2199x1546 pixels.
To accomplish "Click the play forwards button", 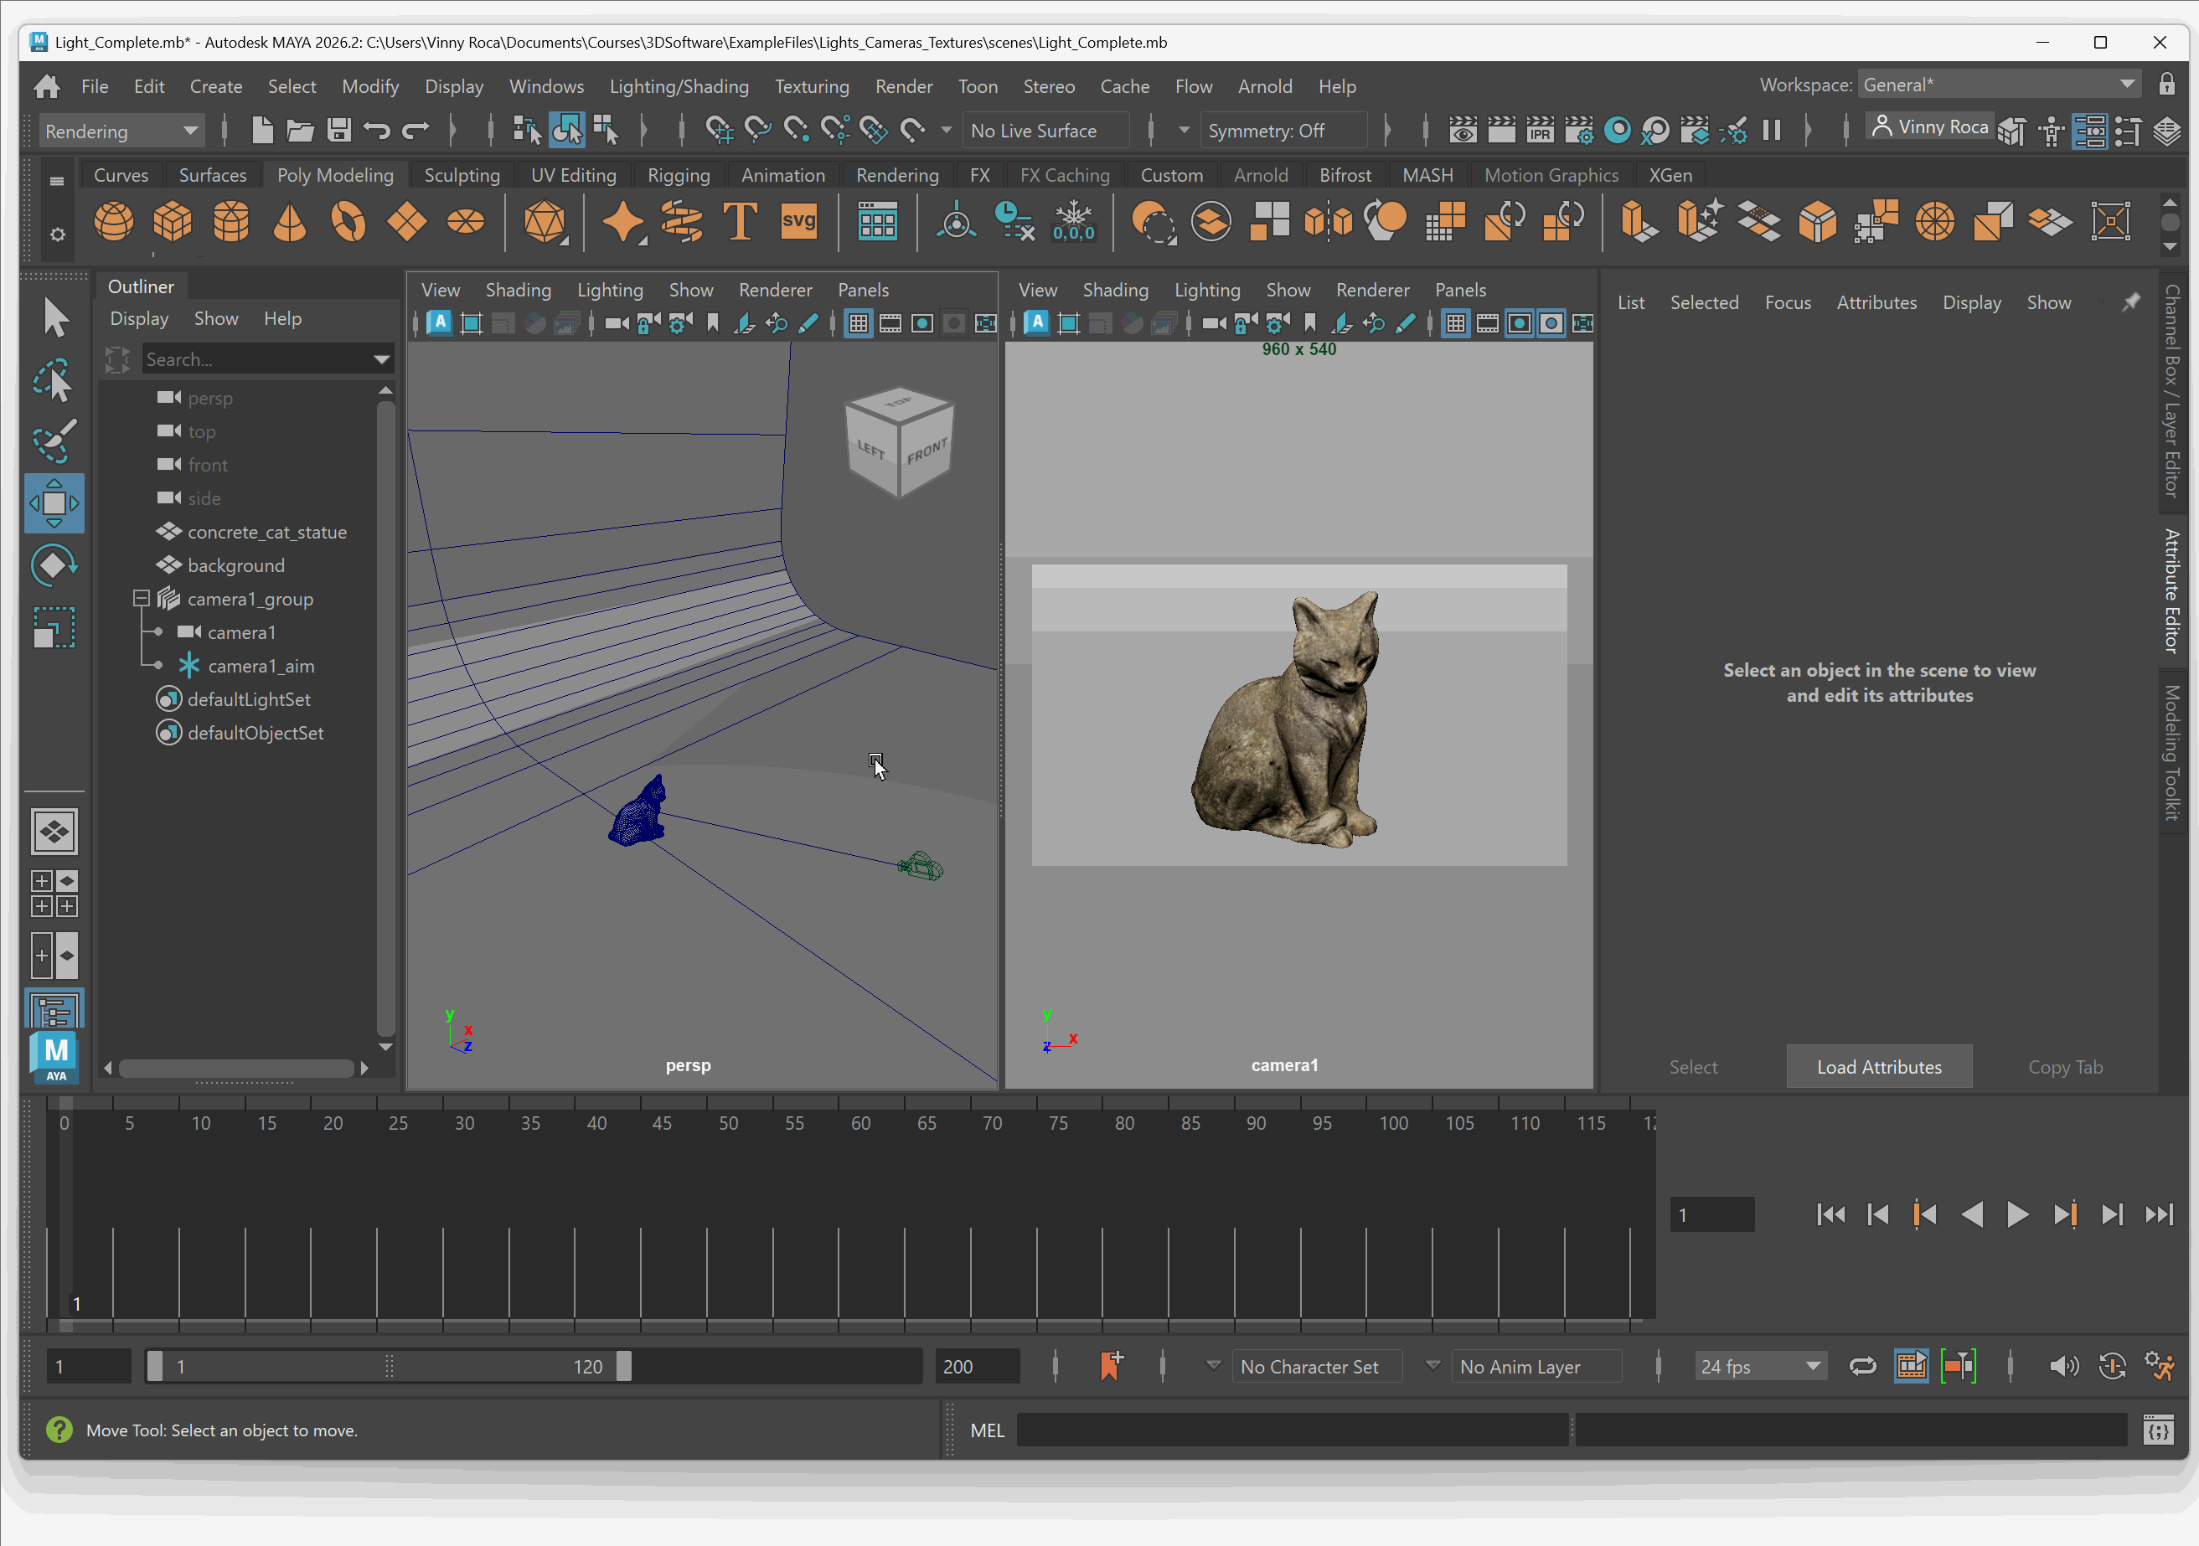I will pos(2016,1214).
